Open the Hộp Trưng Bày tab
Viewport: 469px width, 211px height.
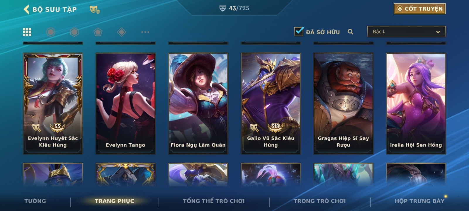pyautogui.click(x=419, y=201)
